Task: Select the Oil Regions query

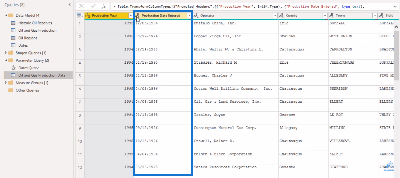Action: coord(28,38)
